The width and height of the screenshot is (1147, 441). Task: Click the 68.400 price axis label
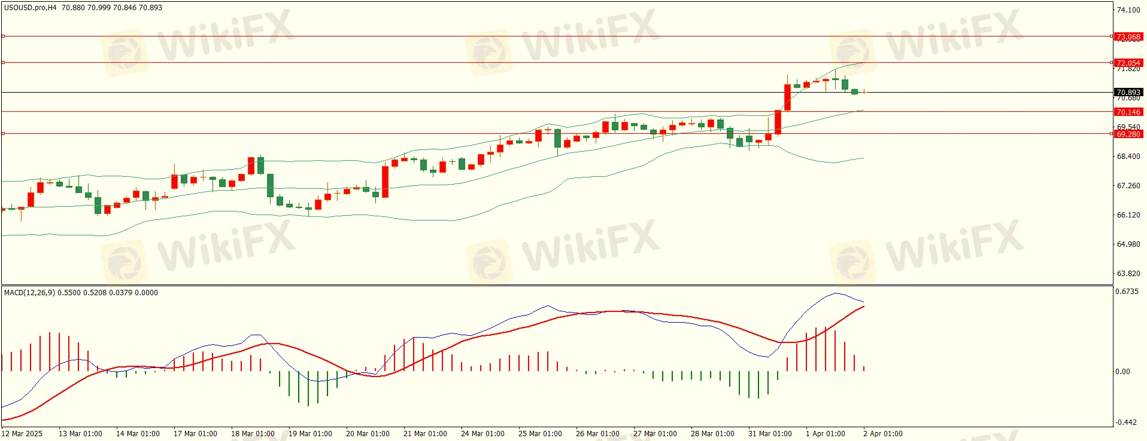click(x=1128, y=157)
